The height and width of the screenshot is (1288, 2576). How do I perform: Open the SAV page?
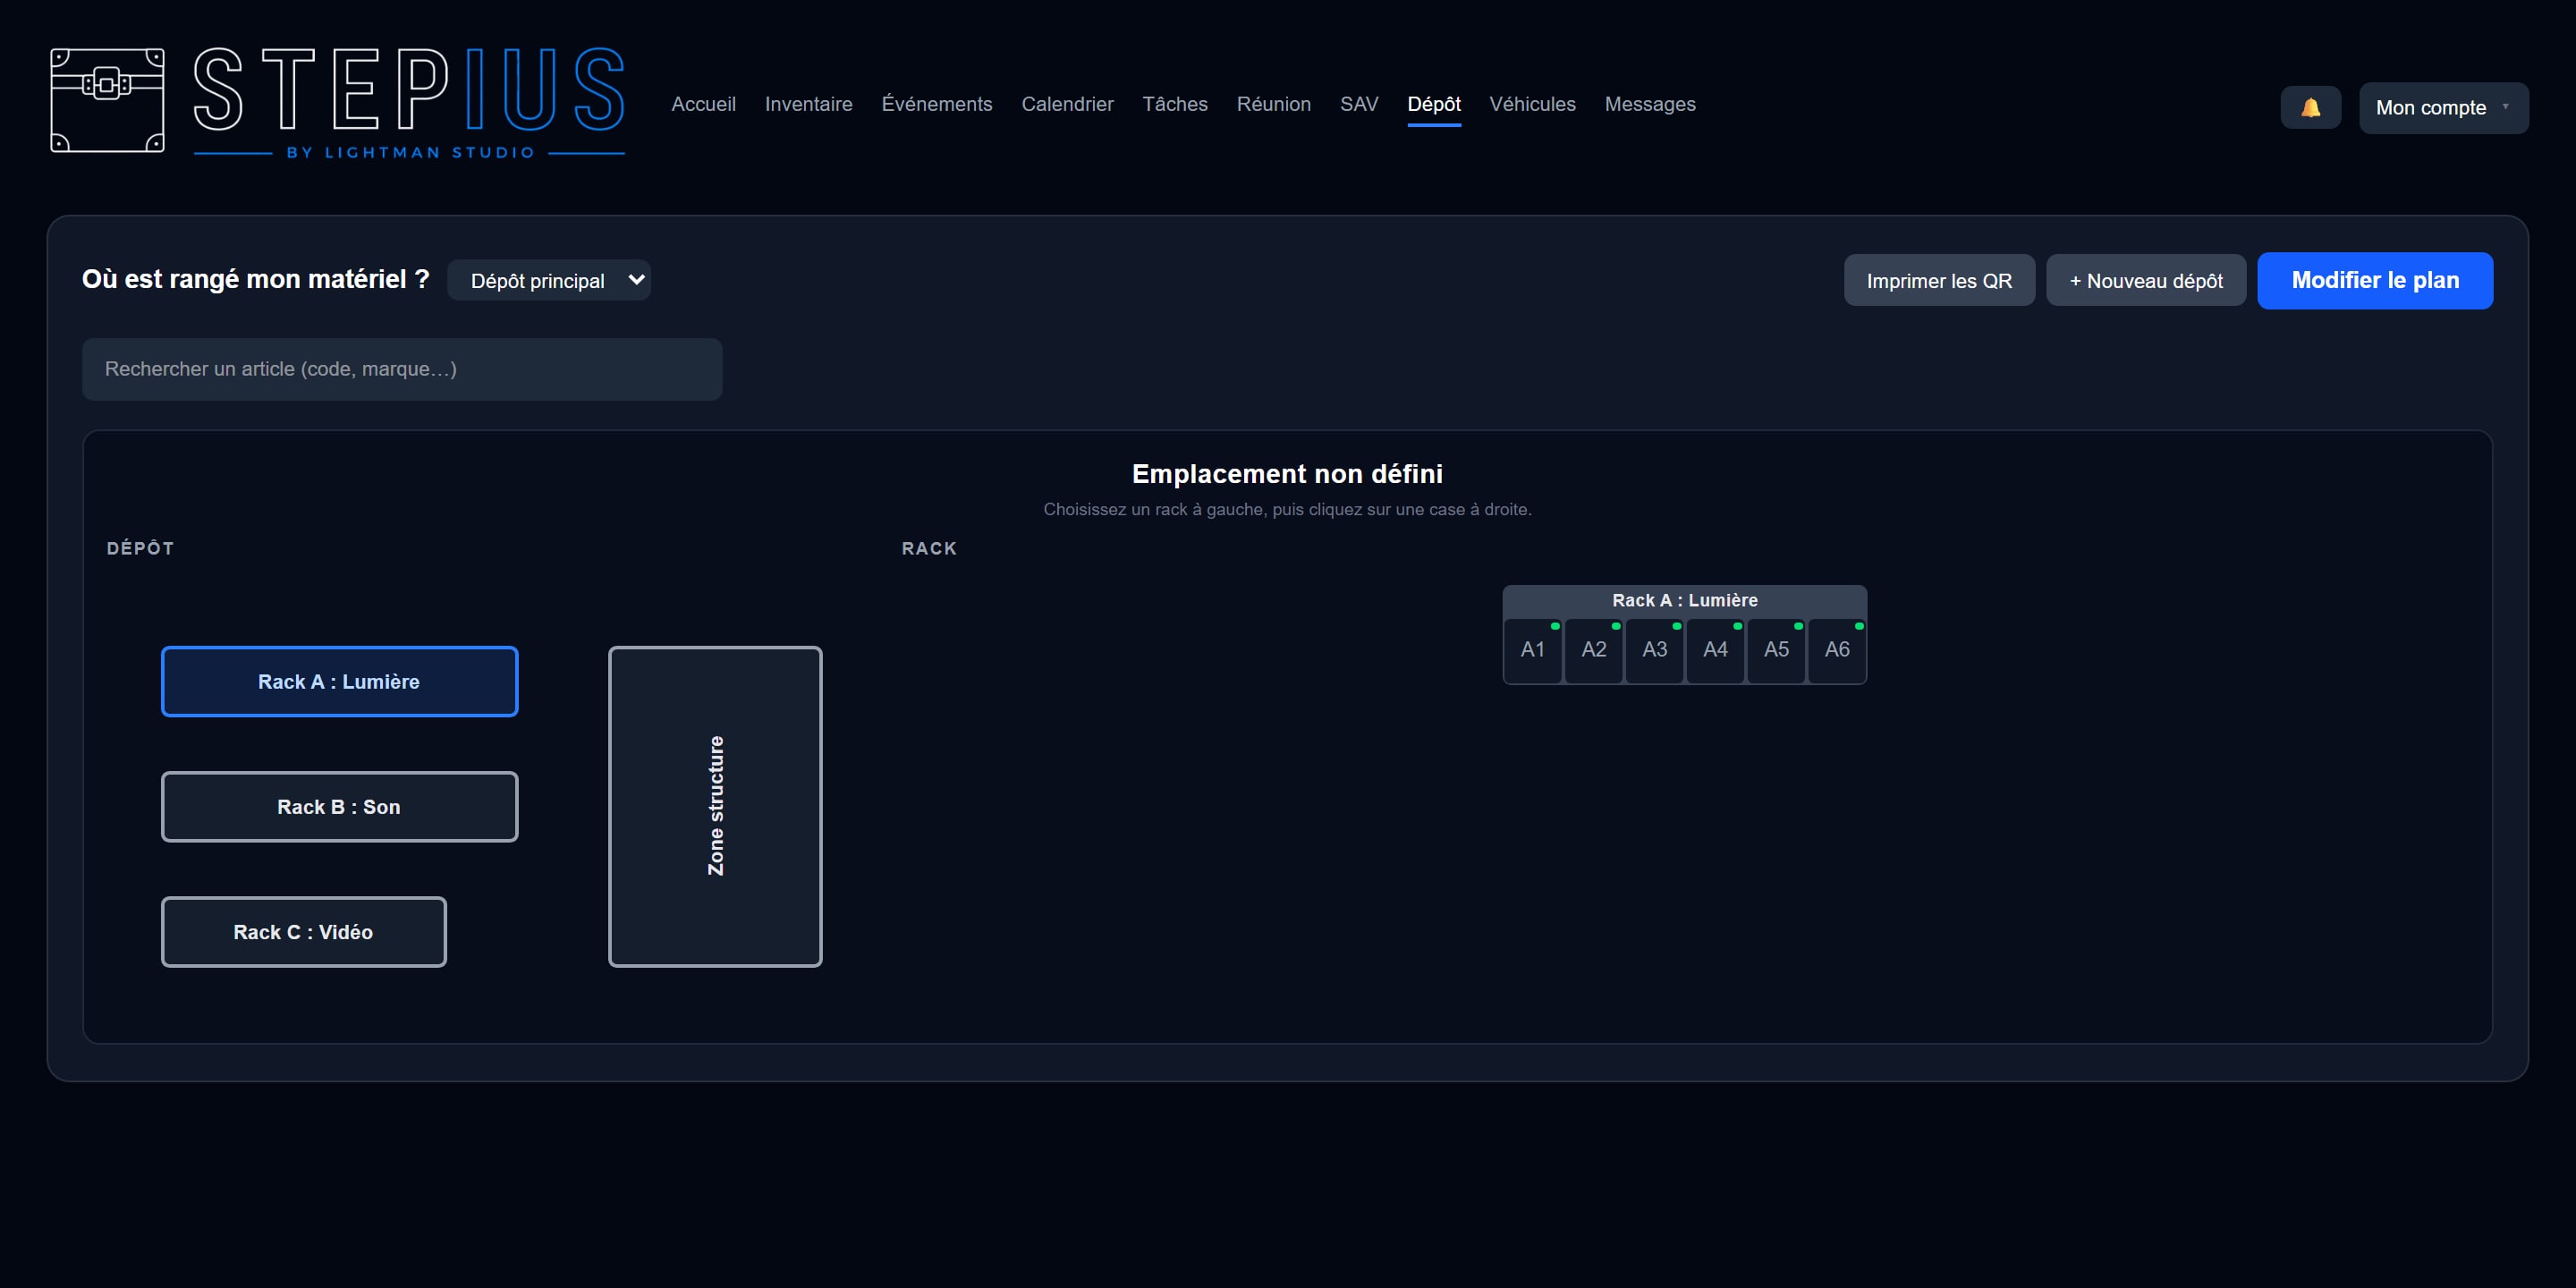(1359, 104)
